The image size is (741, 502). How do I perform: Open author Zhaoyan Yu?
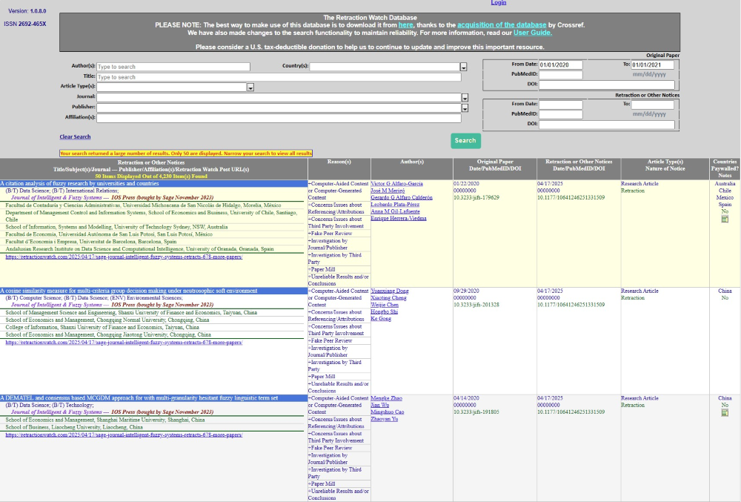pyautogui.click(x=384, y=419)
